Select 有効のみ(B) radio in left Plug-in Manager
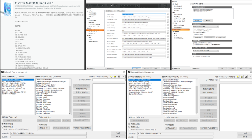This screenshot has height=139, width=252. click(3, 124)
